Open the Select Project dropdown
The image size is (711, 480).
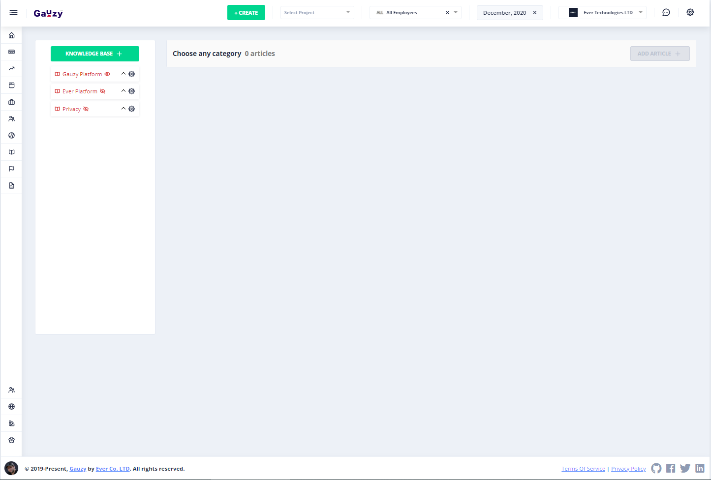pyautogui.click(x=317, y=13)
